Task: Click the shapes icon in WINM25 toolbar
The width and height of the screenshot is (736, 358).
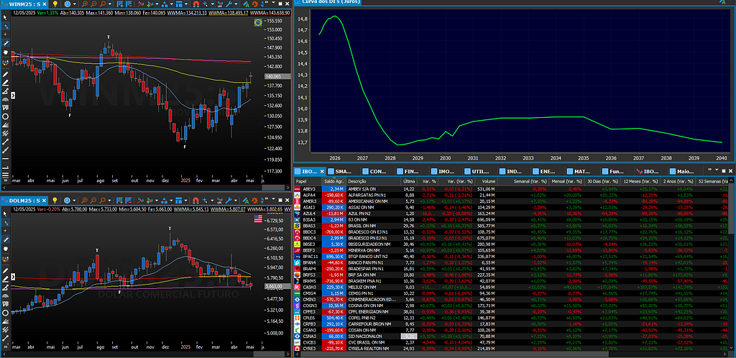Action: tap(164, 4)
